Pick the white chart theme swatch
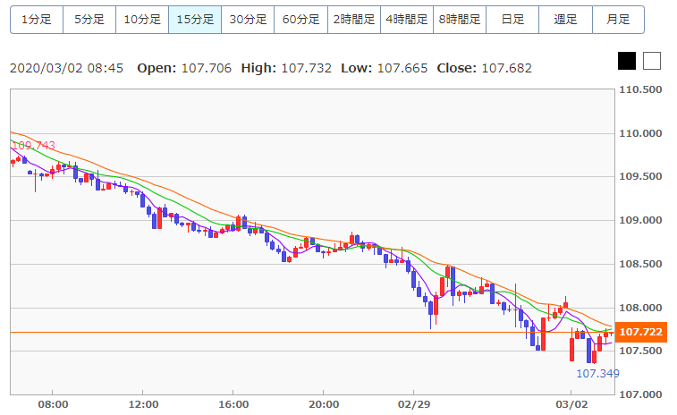 (x=652, y=61)
